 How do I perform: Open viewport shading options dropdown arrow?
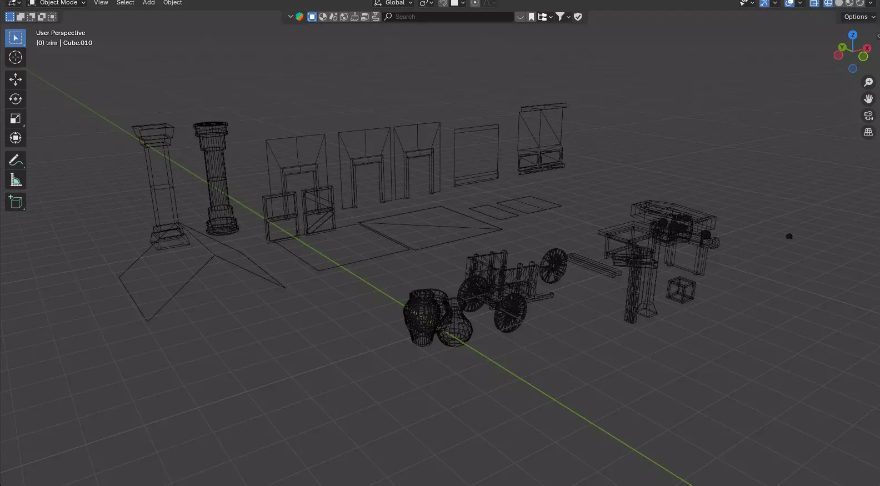[871, 3]
